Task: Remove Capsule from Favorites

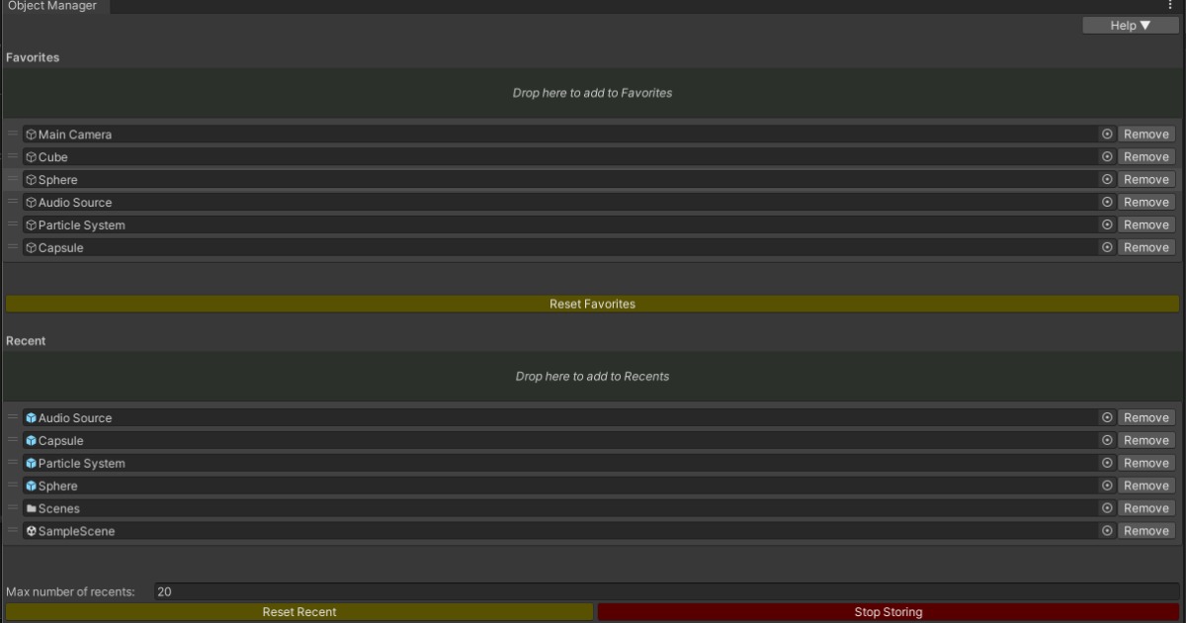Action: [x=1146, y=248]
